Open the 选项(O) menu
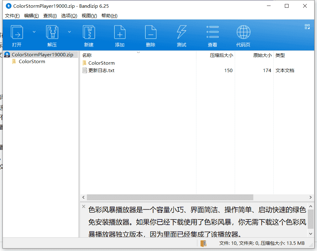317x251 pixels. click(x=69, y=16)
